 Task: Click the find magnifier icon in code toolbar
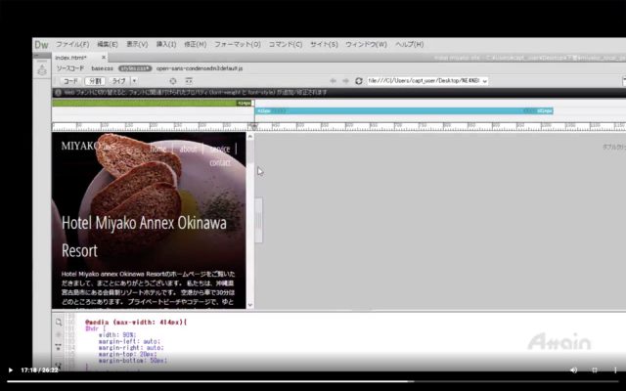tap(59, 322)
